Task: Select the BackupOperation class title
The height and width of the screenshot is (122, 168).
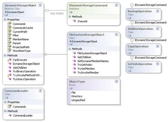Action: click(140, 11)
